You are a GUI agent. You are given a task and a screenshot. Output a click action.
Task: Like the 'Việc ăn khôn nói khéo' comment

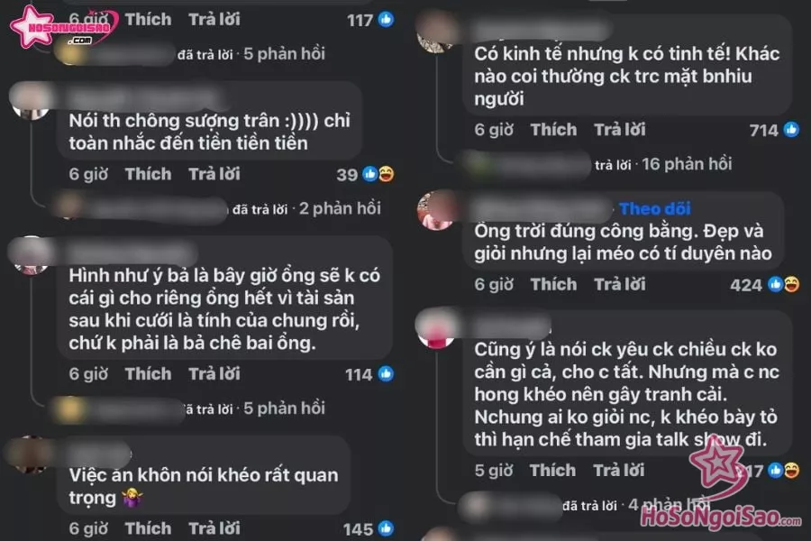point(148,528)
